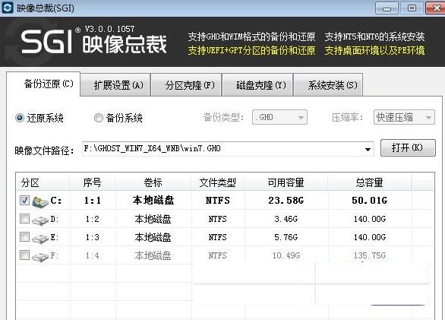
Task: Click the C: system drive icon
Action: pos(40,201)
